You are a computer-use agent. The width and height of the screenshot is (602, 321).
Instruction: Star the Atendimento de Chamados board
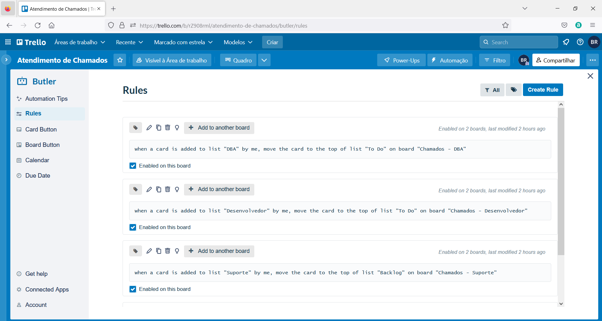[x=120, y=60]
